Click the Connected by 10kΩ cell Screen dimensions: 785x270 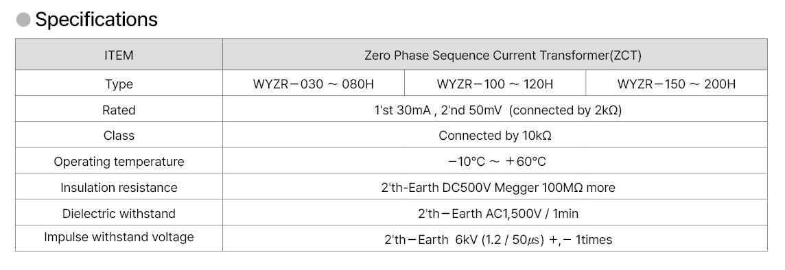495,135
